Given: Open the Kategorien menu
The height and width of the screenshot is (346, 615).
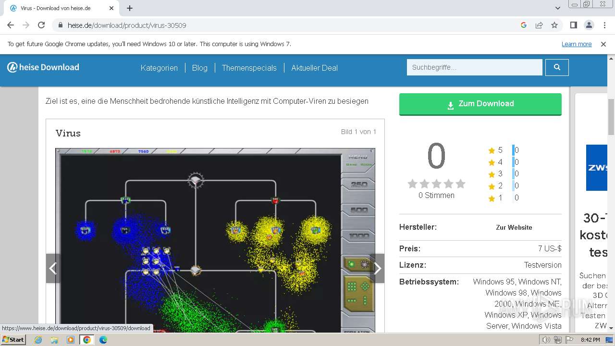Looking at the screenshot, I should click(x=159, y=68).
